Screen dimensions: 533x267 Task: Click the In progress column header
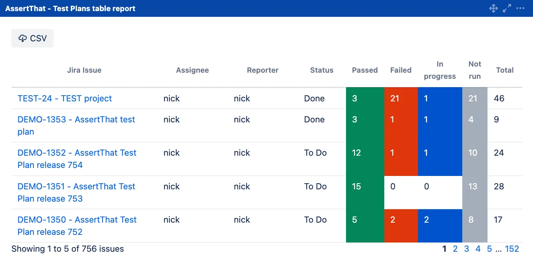pyautogui.click(x=440, y=70)
